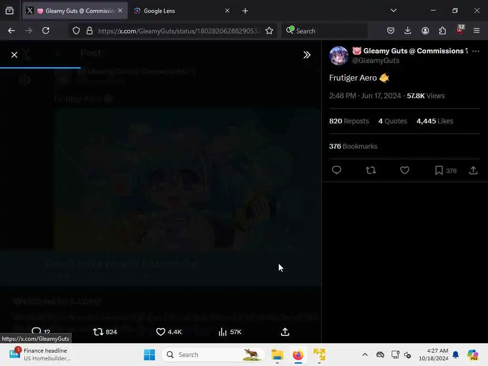View the 820 Reposts list
The image size is (488, 366).
pyautogui.click(x=349, y=121)
